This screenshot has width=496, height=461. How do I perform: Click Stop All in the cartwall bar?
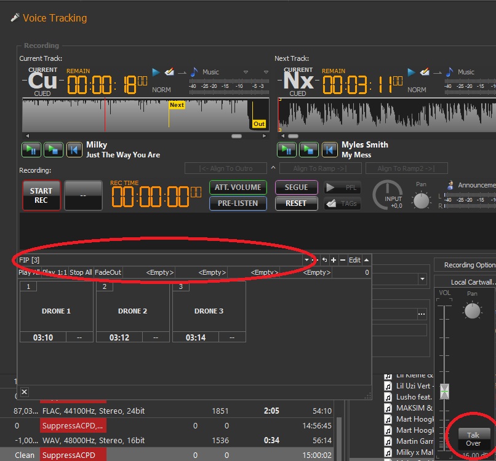(81, 272)
